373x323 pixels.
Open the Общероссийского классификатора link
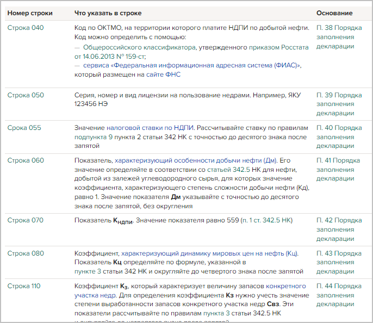pyautogui.click(x=136, y=47)
